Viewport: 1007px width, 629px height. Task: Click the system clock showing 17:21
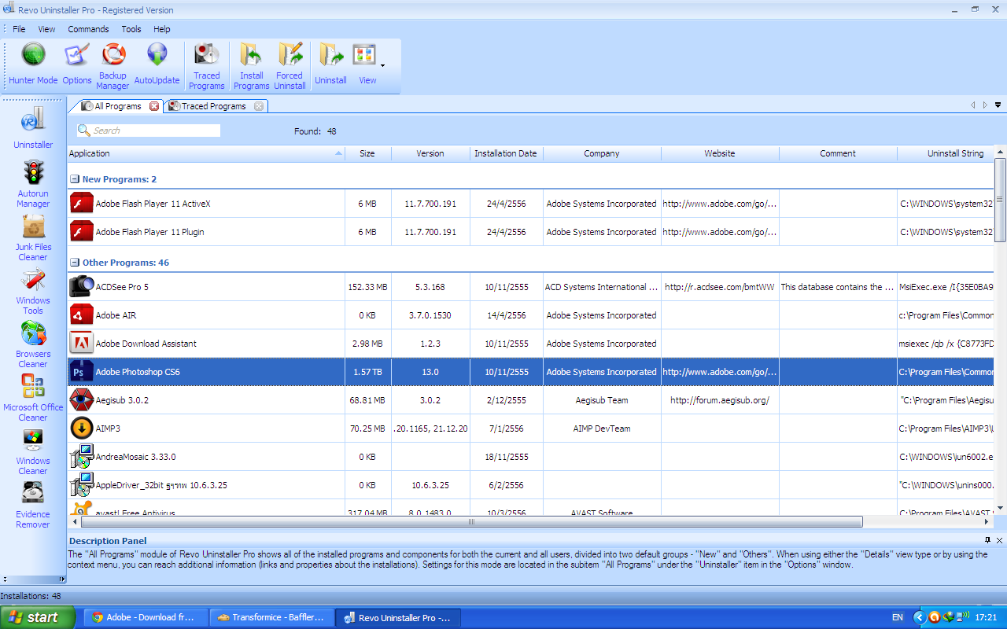click(984, 617)
